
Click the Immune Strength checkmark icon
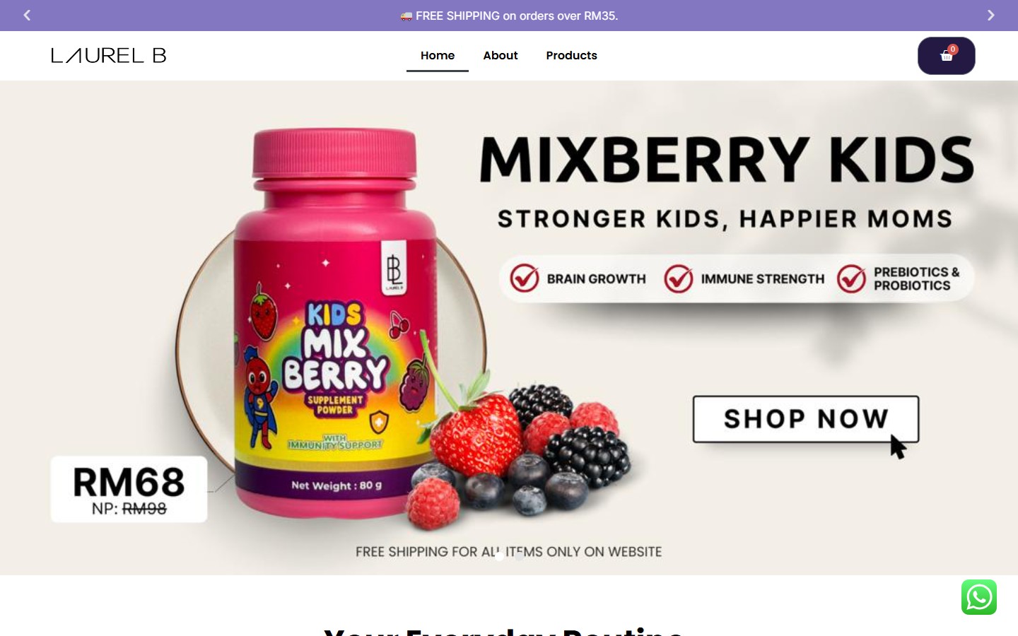click(x=678, y=278)
